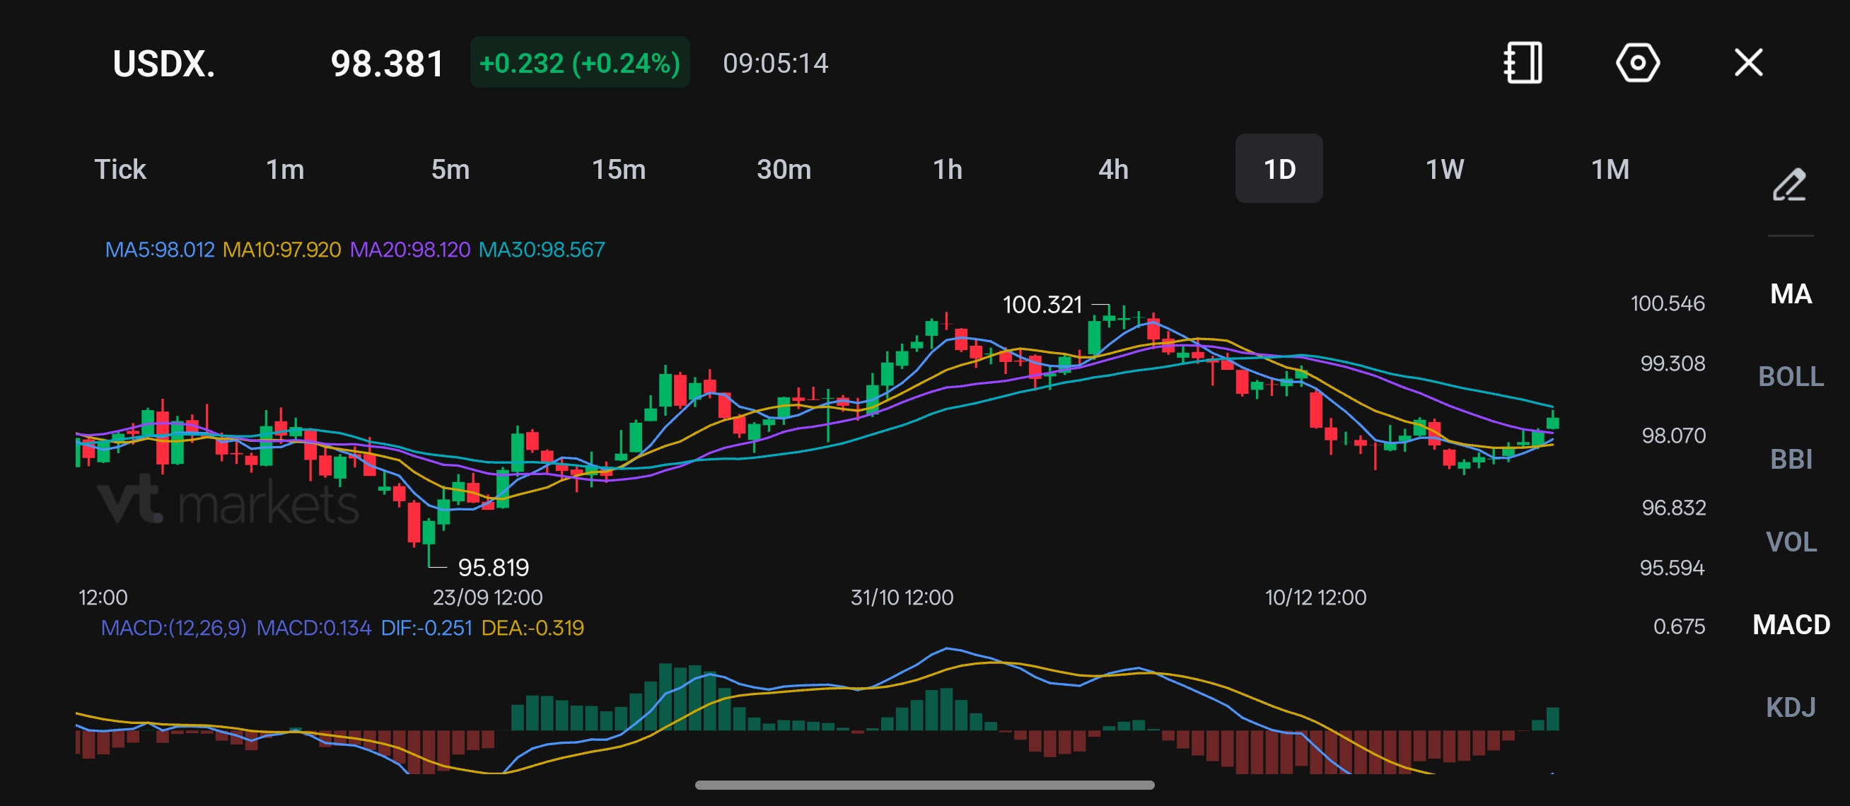Switch sub-chart to KDJ
This screenshot has height=806, width=1850.
point(1791,707)
